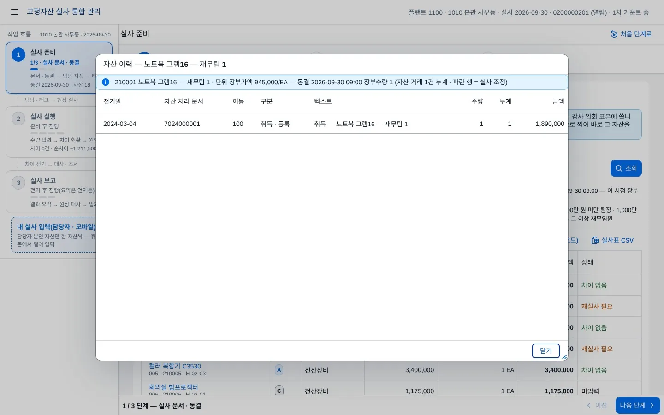The height and width of the screenshot is (415, 664).
Task: Open the 실사 보고 workflow card
Action: tap(59, 192)
